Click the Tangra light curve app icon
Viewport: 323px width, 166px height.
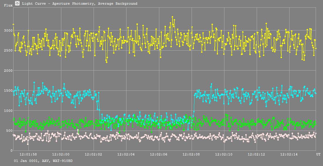pos(18,3)
